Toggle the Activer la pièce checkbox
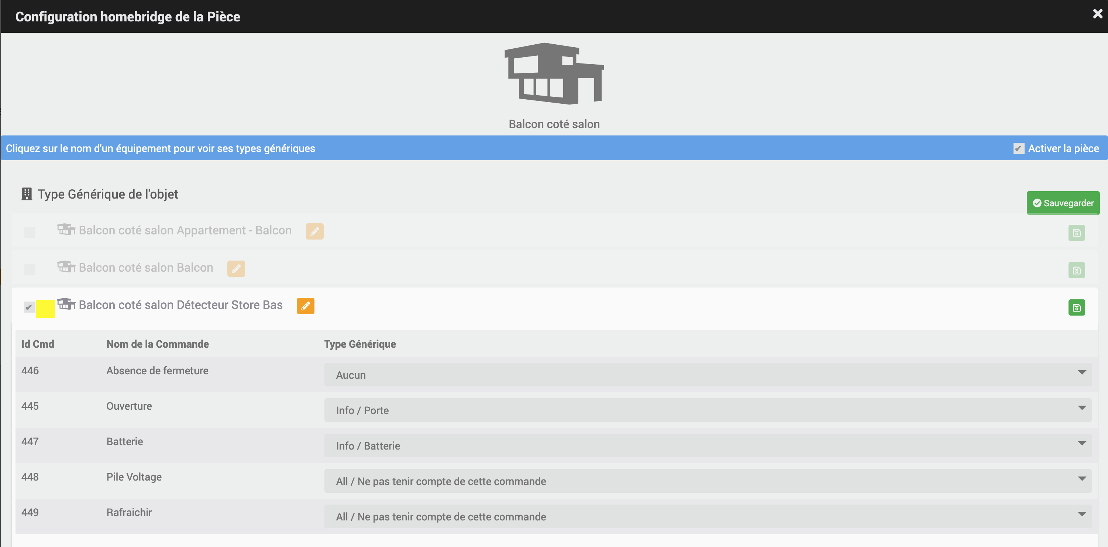Viewport: 1108px width, 547px height. click(x=1019, y=149)
